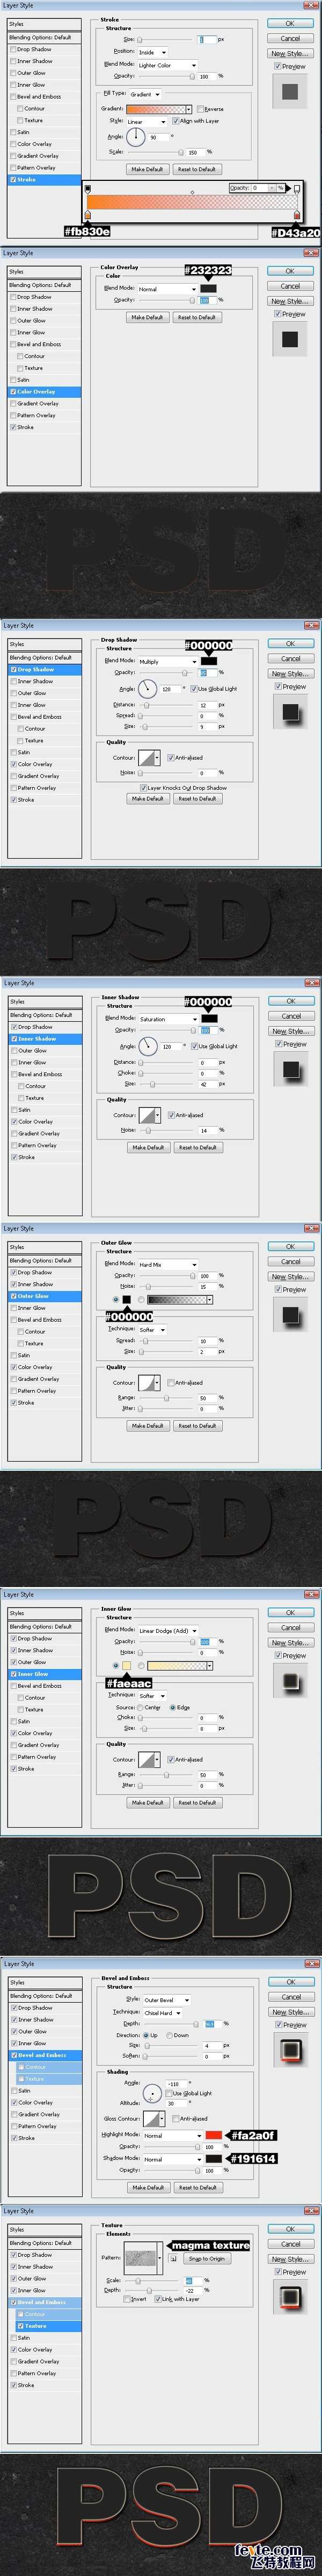This screenshot has width=322, height=2576.
Task: Select the highlighted Texture entry in the Texture dialog
Action: pos(44,2326)
